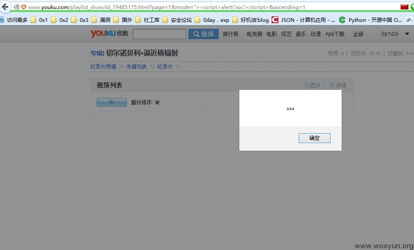Screen dimensions: 414x250
Task: Open the JSON - 计算机应用 bookmark
Action: click(303, 20)
